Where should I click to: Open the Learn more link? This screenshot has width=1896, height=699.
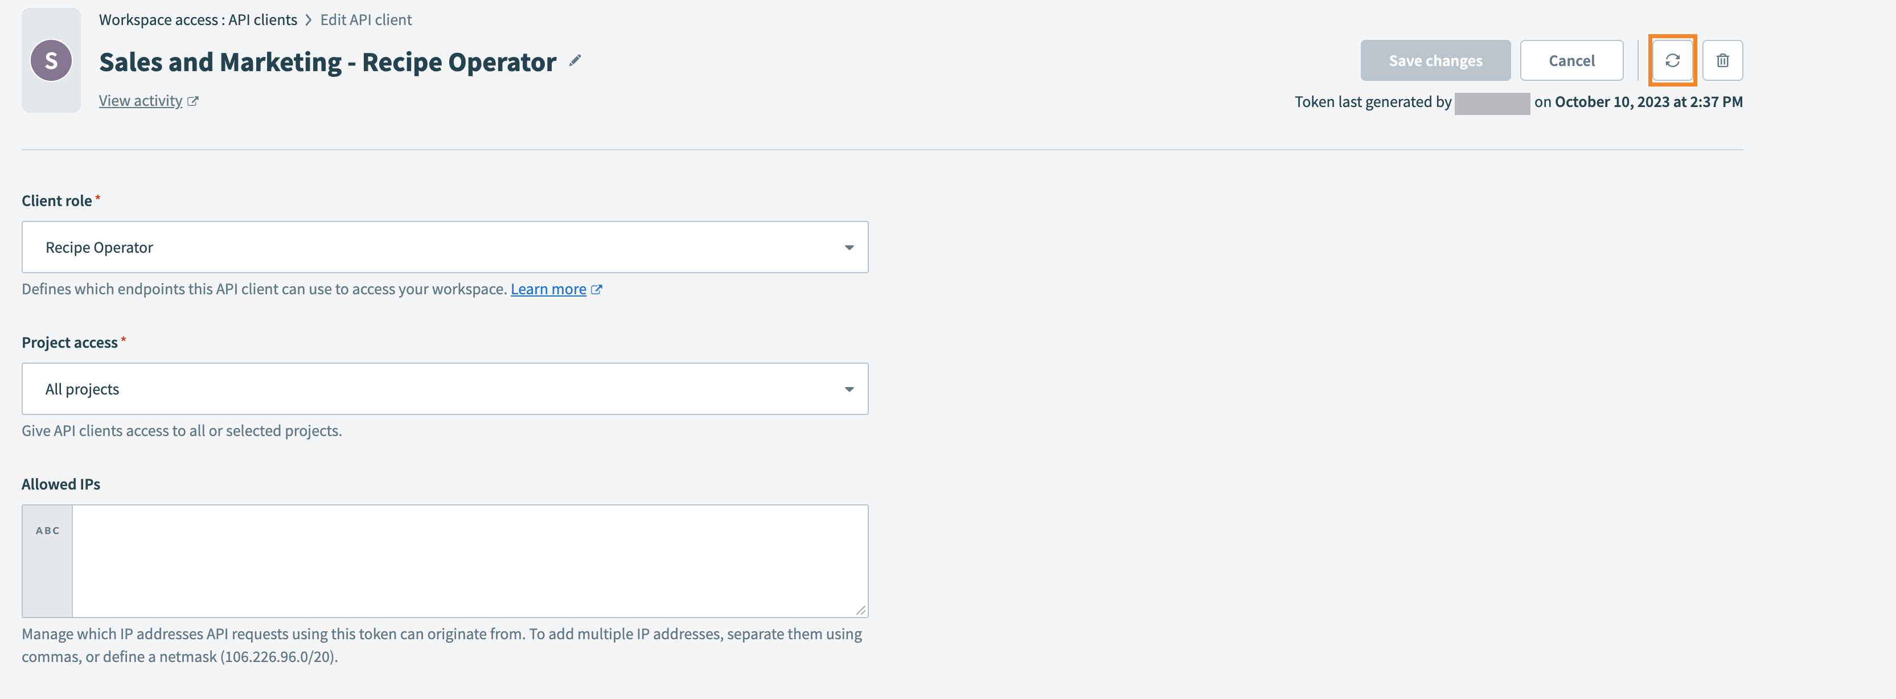click(548, 289)
